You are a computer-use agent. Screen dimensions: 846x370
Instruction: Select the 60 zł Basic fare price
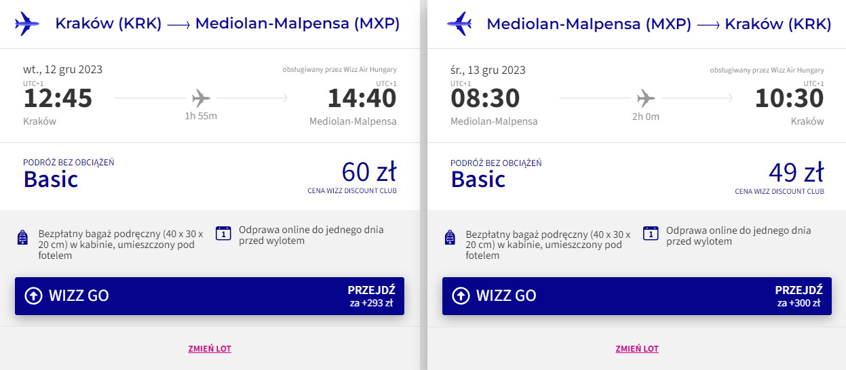point(369,172)
